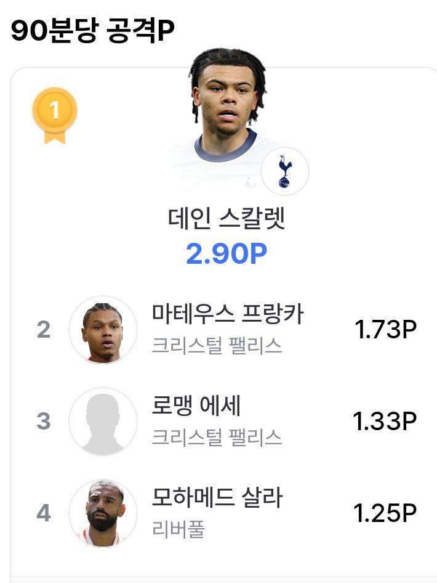Tap the gray placeholder avatar of 로맹 에세

[103, 422]
